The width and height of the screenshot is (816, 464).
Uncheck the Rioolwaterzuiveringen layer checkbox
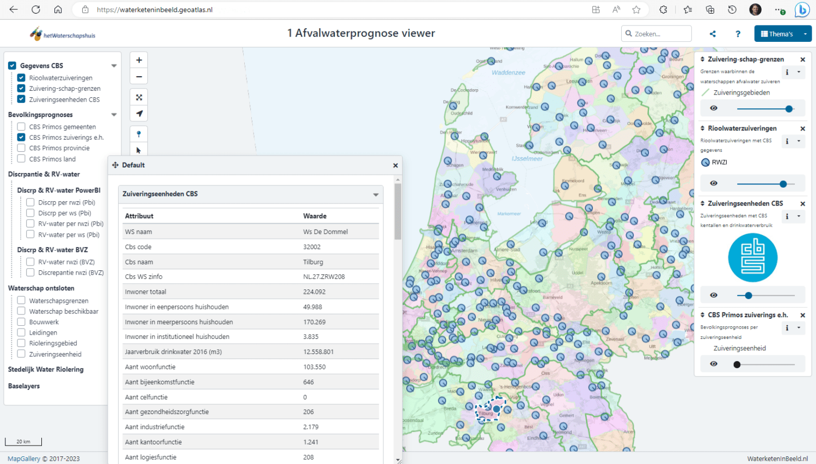pyautogui.click(x=21, y=77)
